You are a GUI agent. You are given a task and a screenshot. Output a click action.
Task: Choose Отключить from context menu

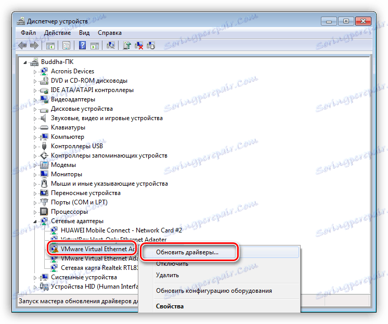click(219, 264)
